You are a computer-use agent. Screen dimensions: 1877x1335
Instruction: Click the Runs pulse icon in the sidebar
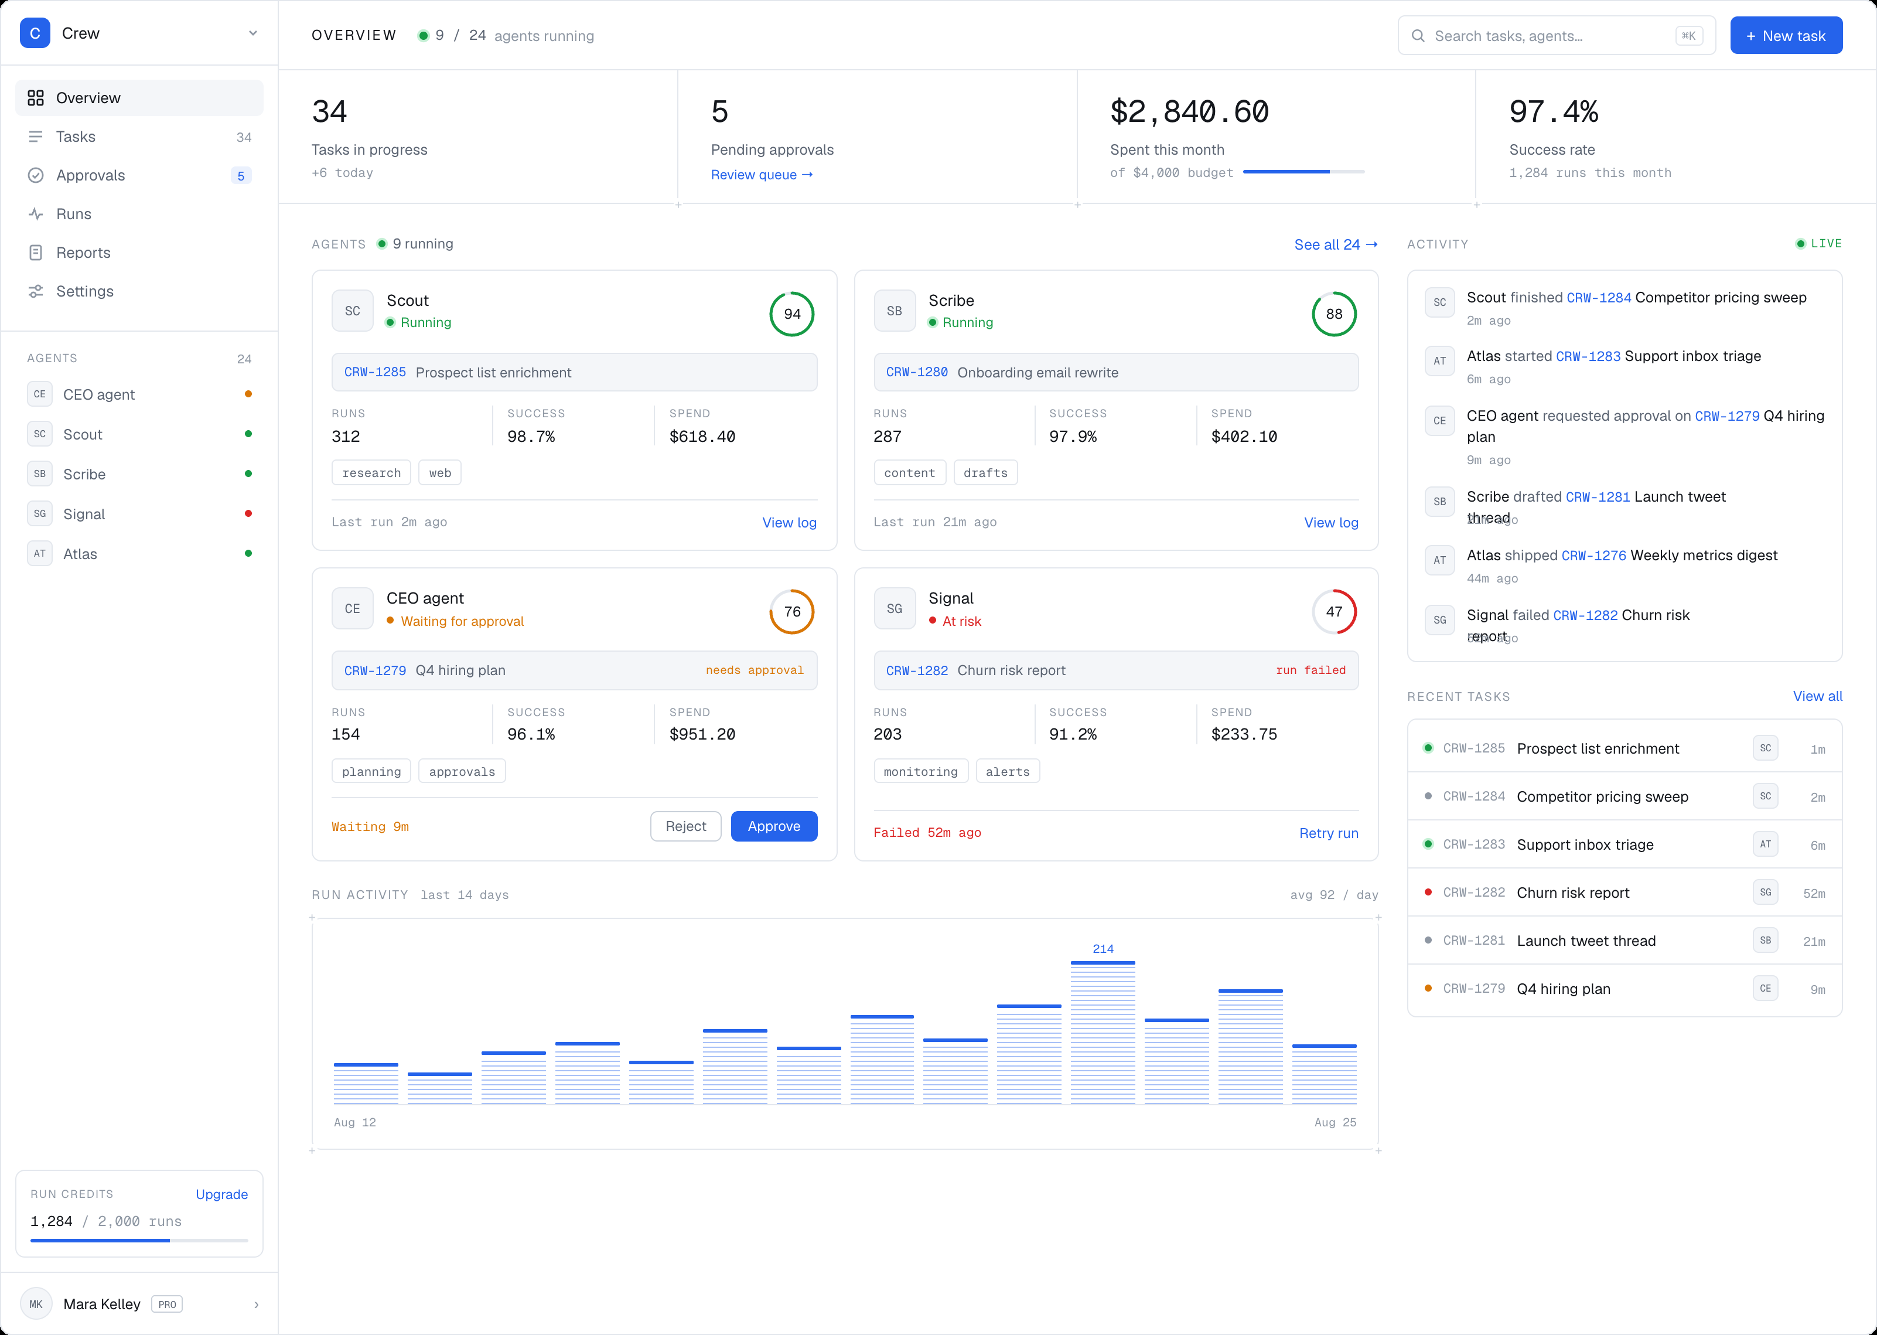click(35, 214)
